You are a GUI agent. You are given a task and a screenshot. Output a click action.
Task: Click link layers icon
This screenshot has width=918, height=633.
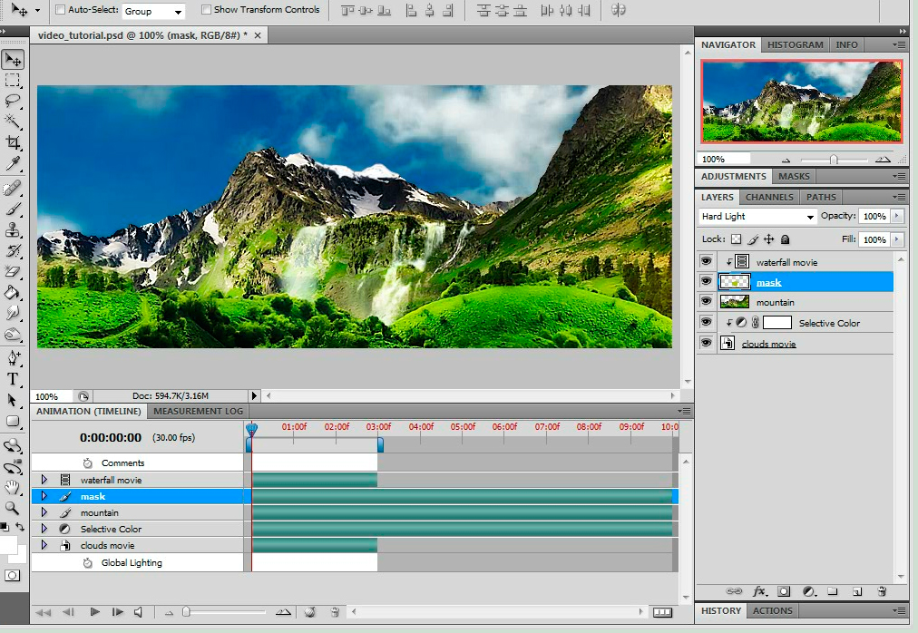point(734,591)
